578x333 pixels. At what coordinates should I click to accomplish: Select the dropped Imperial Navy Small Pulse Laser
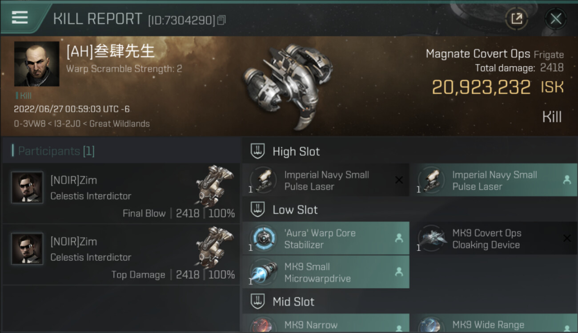pos(493,180)
